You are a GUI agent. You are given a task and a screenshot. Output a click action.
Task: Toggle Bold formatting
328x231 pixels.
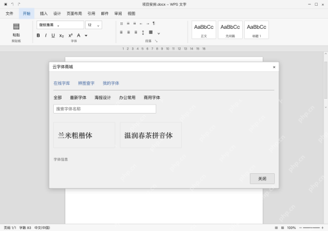(x=38, y=35)
